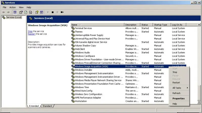
Task: Open the Help menu in menu bar
Action: tap(29, 7)
